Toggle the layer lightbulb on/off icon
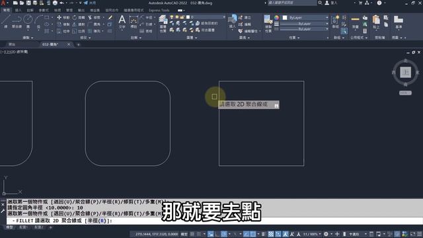The image size is (423, 238). click(172, 17)
